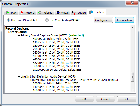Click the System info tab icon
The width and height of the screenshot is (140, 106).
click(x=91, y=12)
